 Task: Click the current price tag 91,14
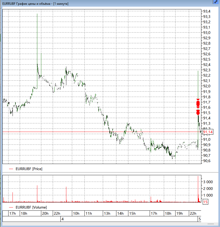tap(208, 132)
